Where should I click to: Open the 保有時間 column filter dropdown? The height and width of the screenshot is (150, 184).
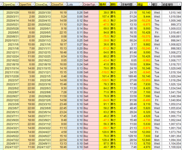click(135, 5)
